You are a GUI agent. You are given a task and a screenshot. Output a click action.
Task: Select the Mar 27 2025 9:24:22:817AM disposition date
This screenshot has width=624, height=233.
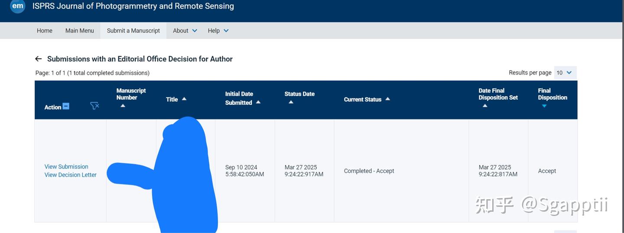coord(498,171)
